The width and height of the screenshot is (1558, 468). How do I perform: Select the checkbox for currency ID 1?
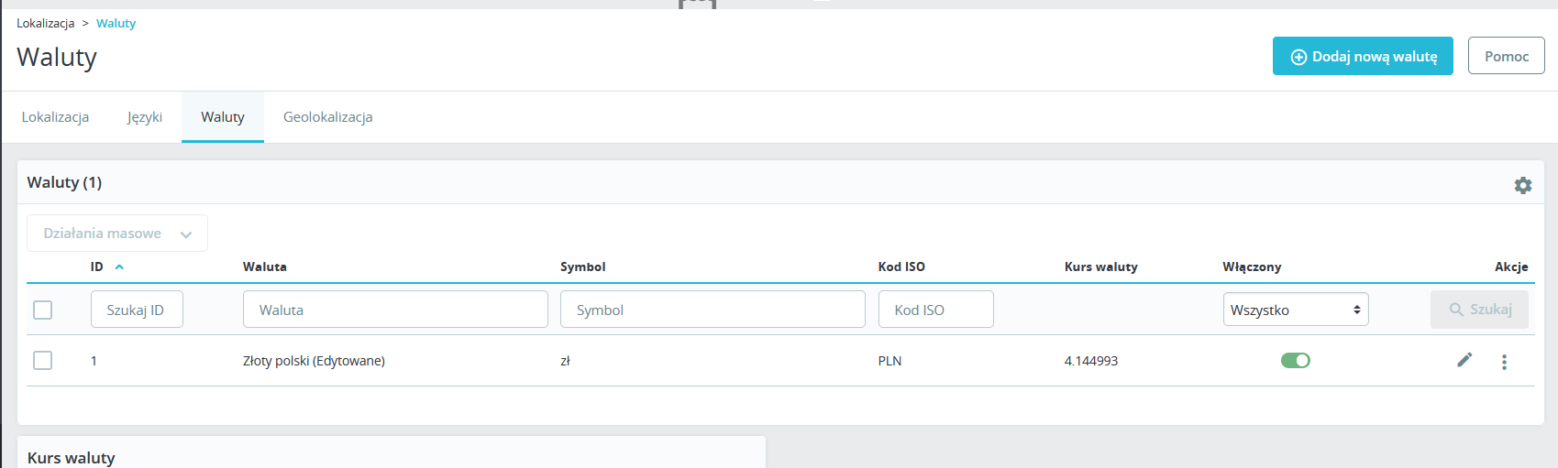[x=43, y=360]
